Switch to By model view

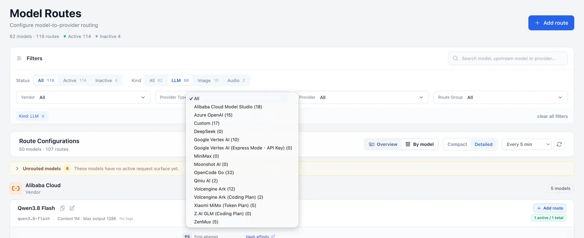419,144
